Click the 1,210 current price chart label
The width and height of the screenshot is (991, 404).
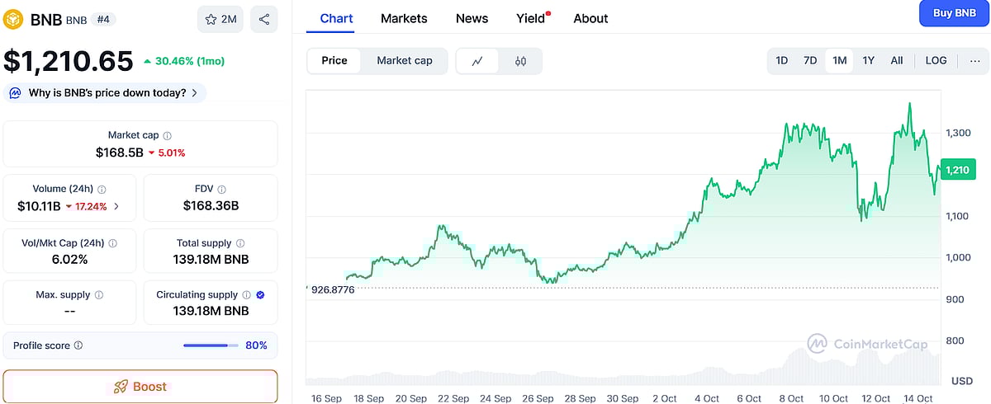[x=958, y=170]
